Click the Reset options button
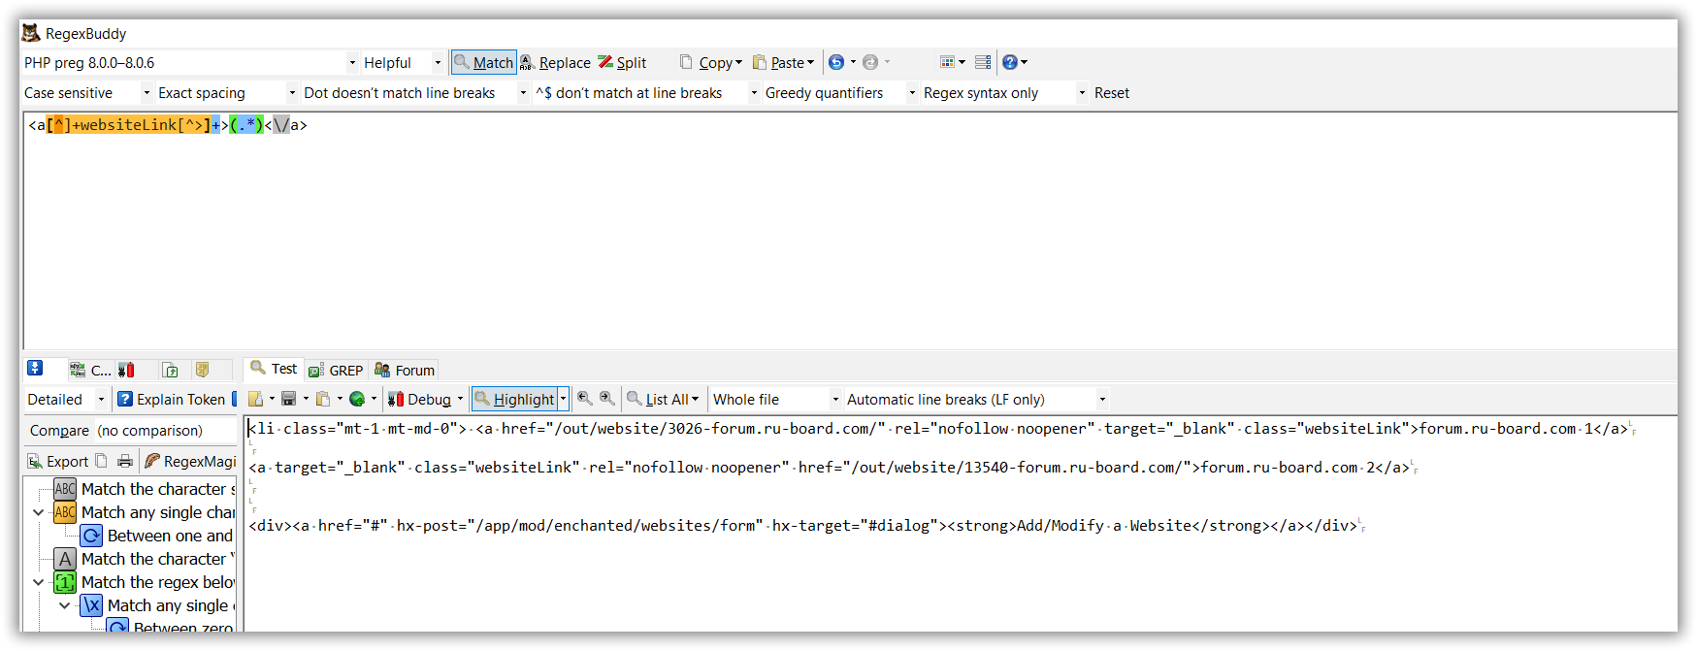1697x651 pixels. point(1111,93)
